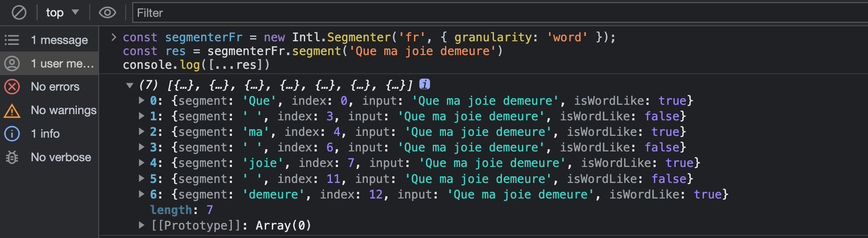Viewport: 868px width, 238px height.
Task: Click the verbose bug icon
Action: [x=12, y=157]
